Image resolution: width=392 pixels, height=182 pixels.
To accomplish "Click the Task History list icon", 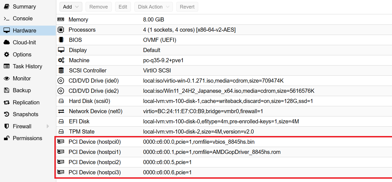I will click(x=7, y=66).
